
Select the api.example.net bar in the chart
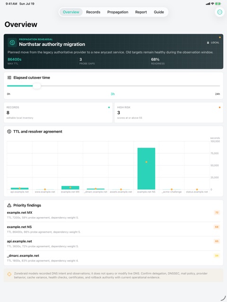tap(19, 188)
